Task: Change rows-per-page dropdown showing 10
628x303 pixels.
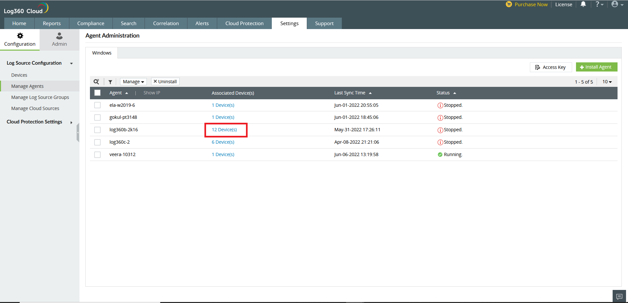Action: [x=607, y=82]
